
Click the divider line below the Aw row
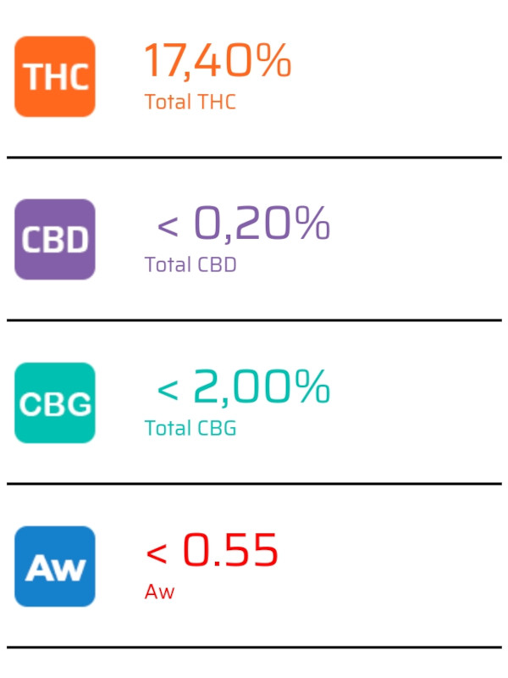coord(254,647)
